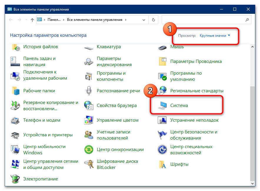Open Устранение неполадок link
The height and width of the screenshot is (191, 260).
(x=194, y=120)
